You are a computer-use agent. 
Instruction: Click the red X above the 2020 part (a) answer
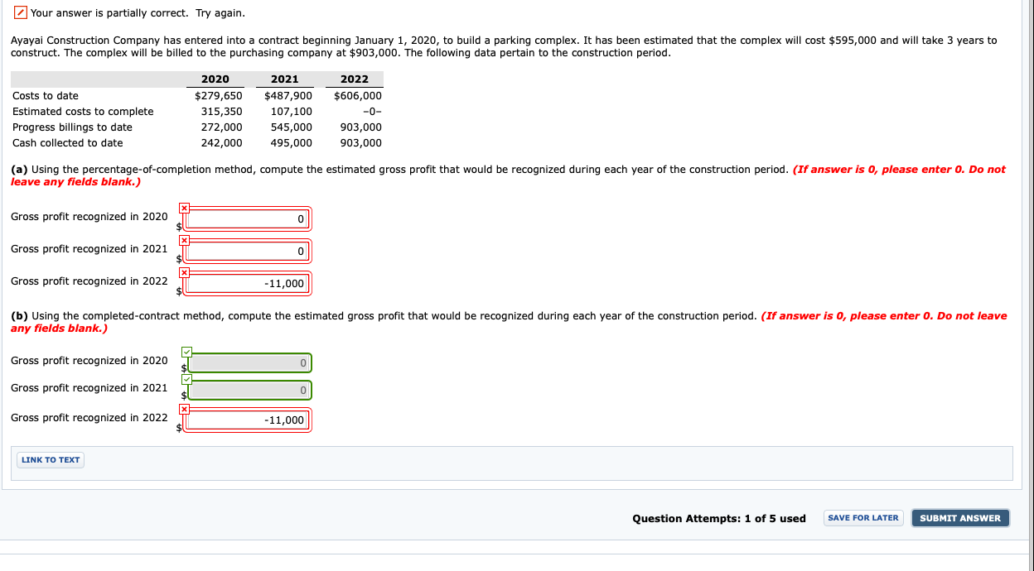click(x=184, y=207)
